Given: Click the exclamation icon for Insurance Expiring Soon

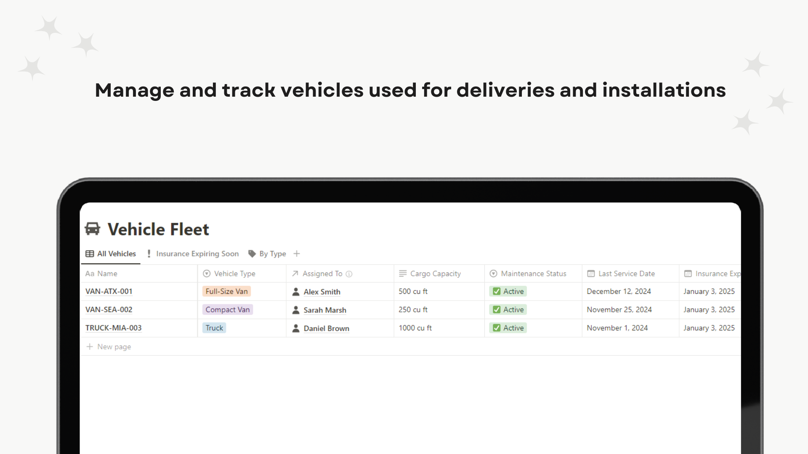Looking at the screenshot, I should [x=149, y=253].
